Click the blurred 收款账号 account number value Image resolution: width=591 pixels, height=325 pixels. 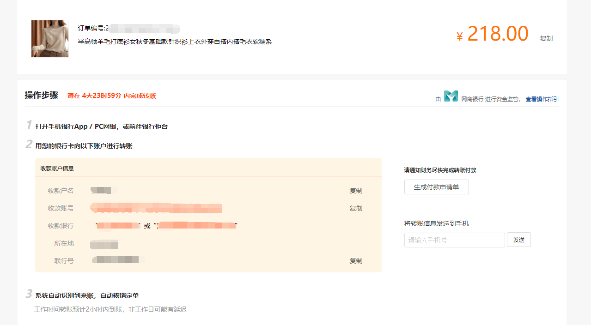tap(156, 208)
